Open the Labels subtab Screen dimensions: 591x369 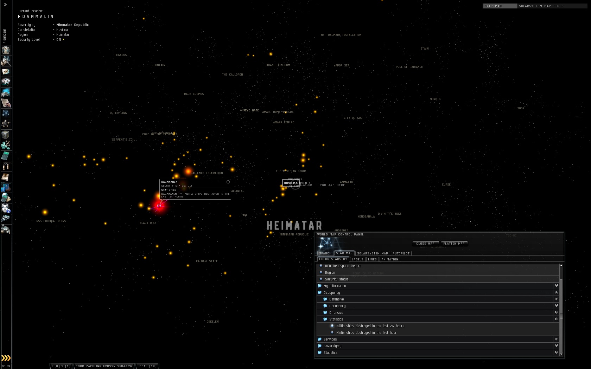click(357, 259)
